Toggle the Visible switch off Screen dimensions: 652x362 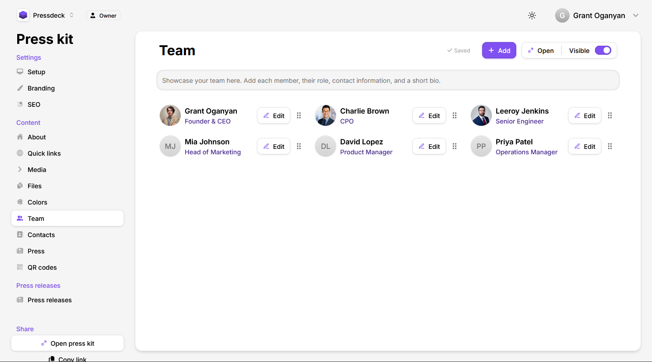click(603, 50)
